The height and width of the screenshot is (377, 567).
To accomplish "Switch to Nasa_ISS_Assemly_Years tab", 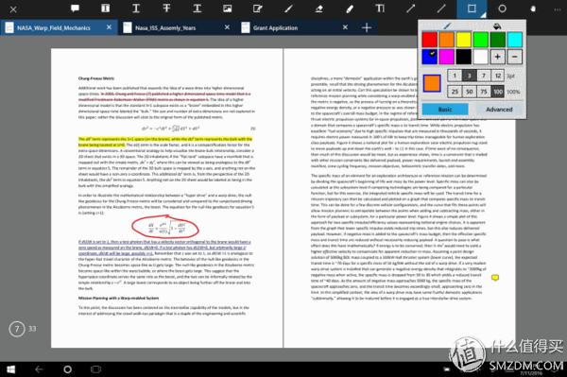I will tap(165, 27).
